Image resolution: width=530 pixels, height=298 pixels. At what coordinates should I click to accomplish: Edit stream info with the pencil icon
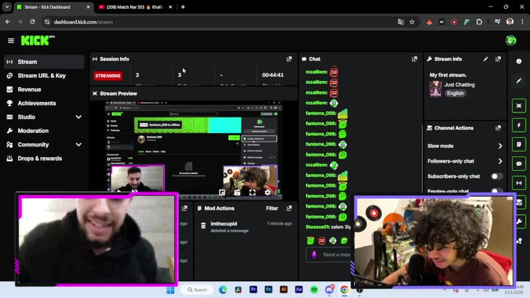(486, 59)
